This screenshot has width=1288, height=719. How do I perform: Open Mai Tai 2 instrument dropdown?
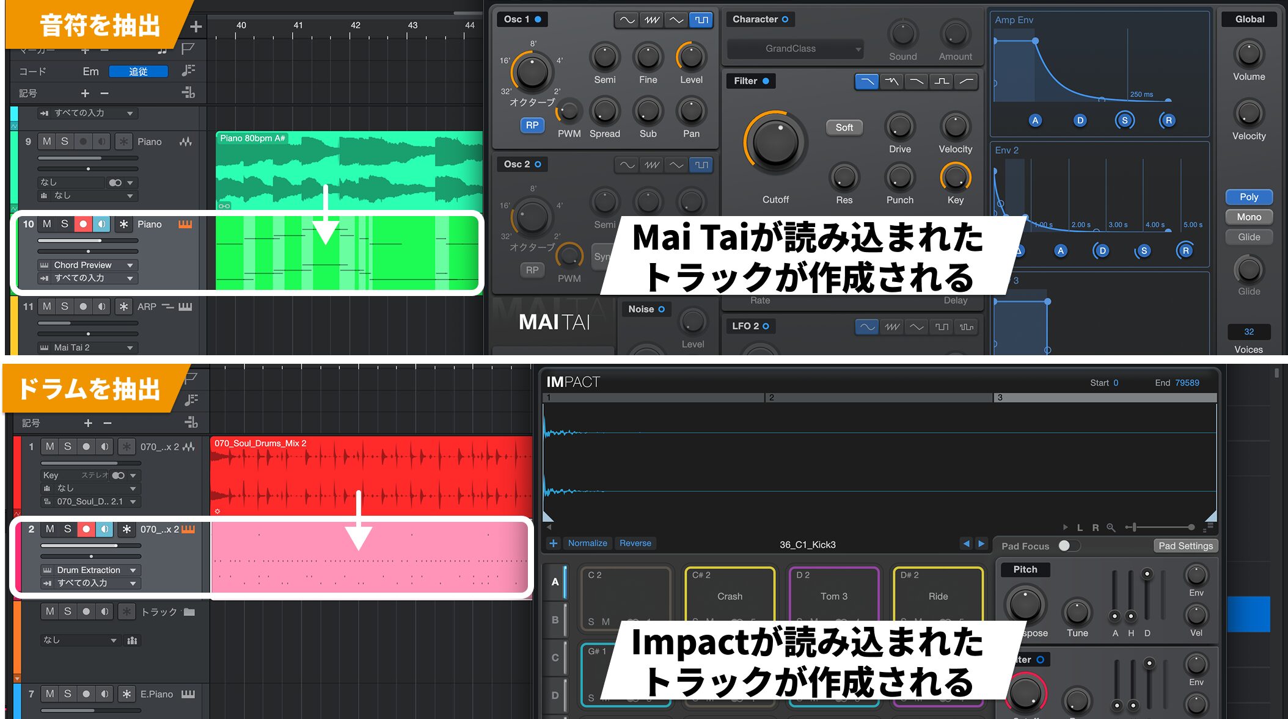(x=87, y=347)
